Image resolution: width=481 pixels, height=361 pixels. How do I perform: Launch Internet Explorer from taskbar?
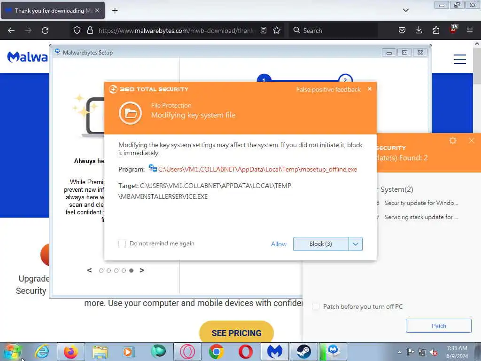[42, 352]
